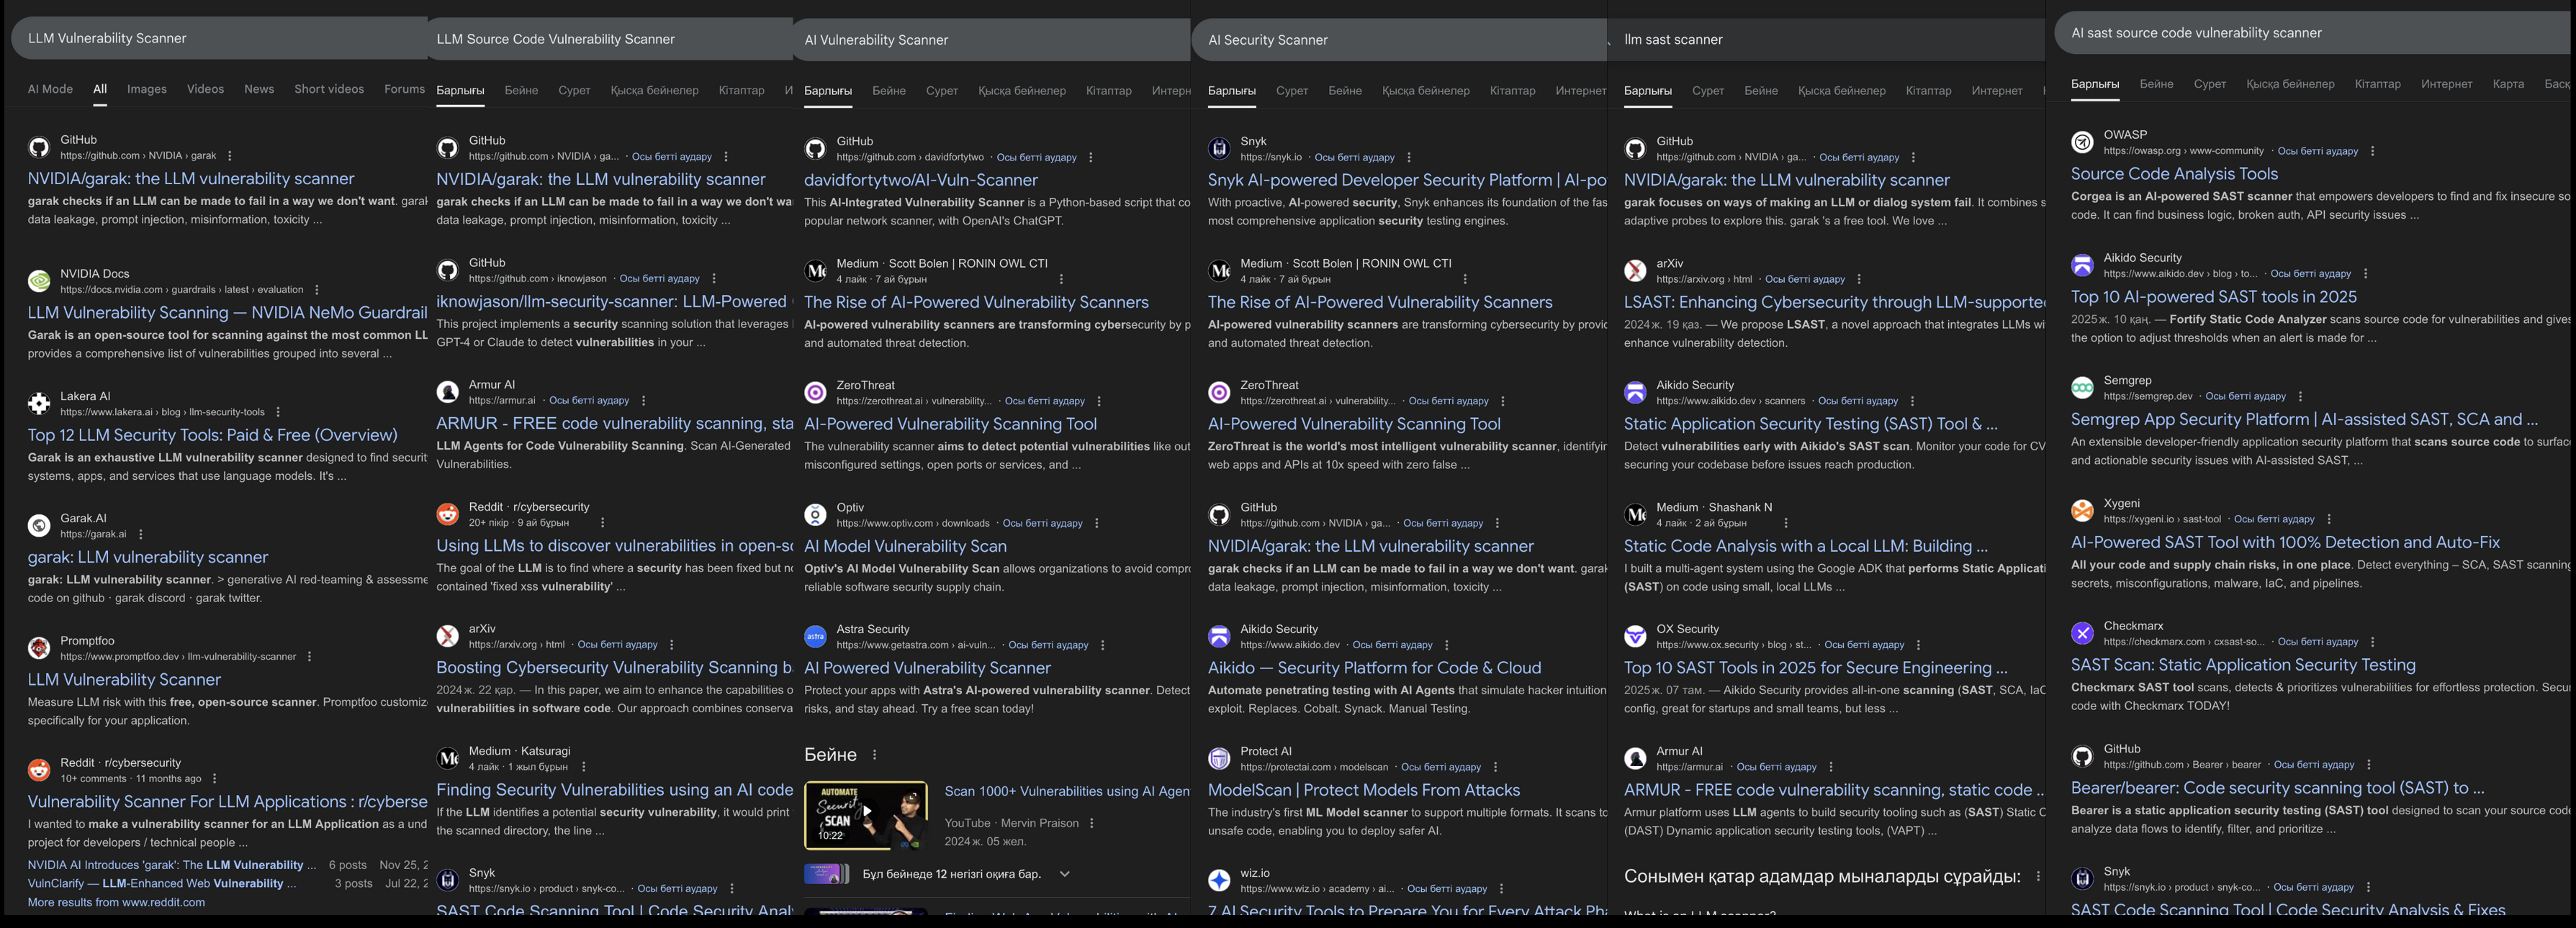Click the NVIDIA Docs favicon in first panel

(39, 281)
